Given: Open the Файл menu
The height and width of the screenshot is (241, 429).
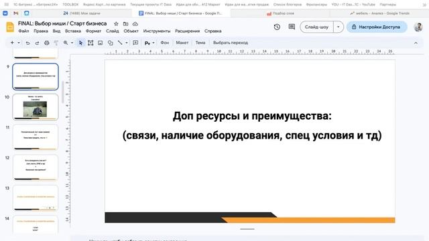Looking at the screenshot, I should pyautogui.click(x=23, y=31).
